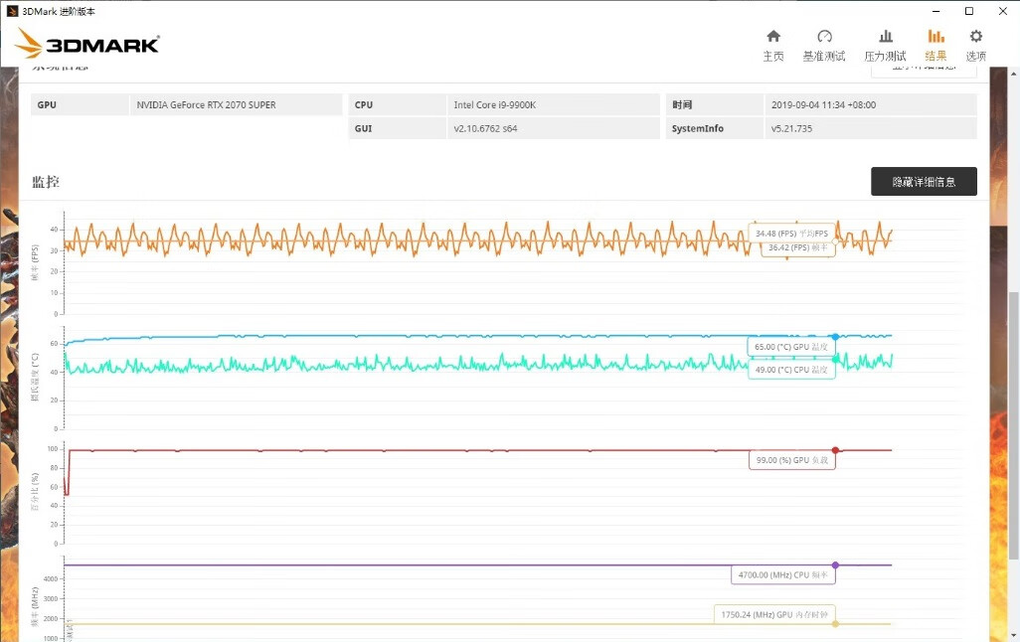This screenshot has height=642, width=1020.
Task: Click the 3DMark logo in header
Action: click(x=87, y=44)
